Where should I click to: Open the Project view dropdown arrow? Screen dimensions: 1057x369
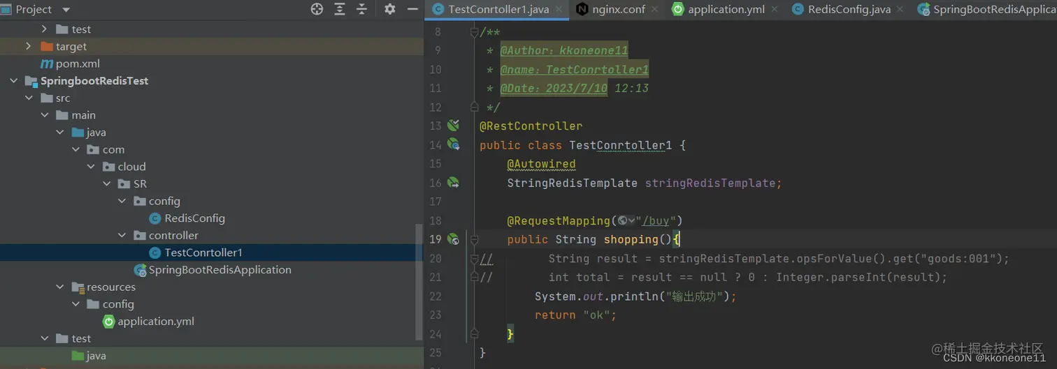tap(66, 10)
